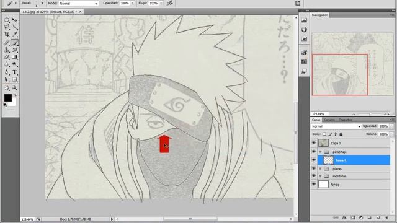Select the Magic Wand tool
Viewport: 397px width, 223px height.
[x=14, y=27]
